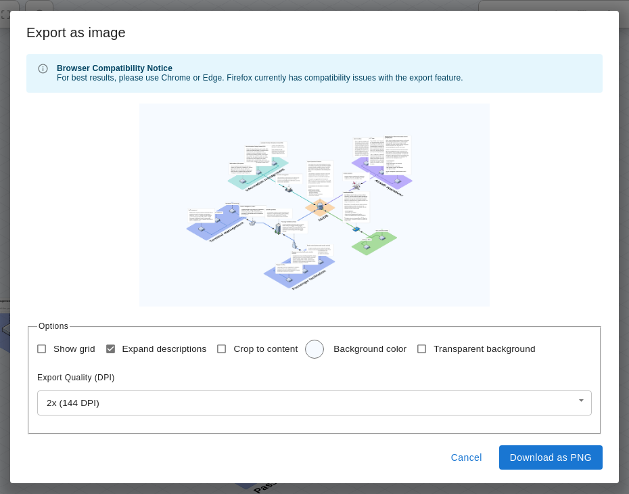The height and width of the screenshot is (494, 629).
Task: Click the Export as image title
Action: point(76,32)
